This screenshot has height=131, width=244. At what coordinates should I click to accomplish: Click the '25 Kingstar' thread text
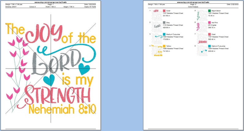tap(212, 25)
